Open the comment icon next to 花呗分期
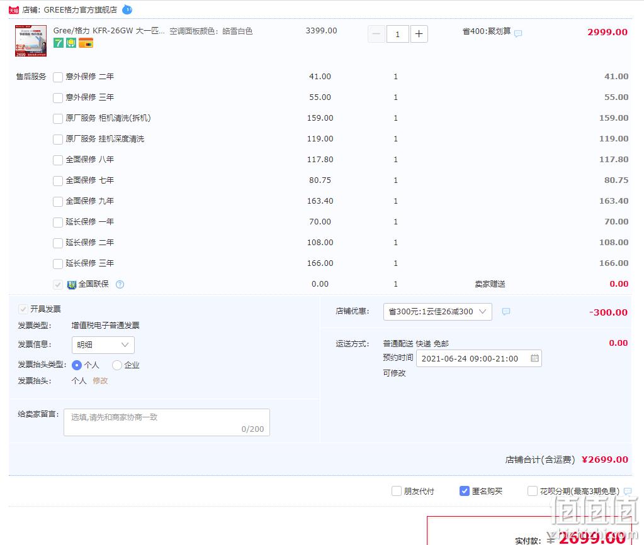 628,491
